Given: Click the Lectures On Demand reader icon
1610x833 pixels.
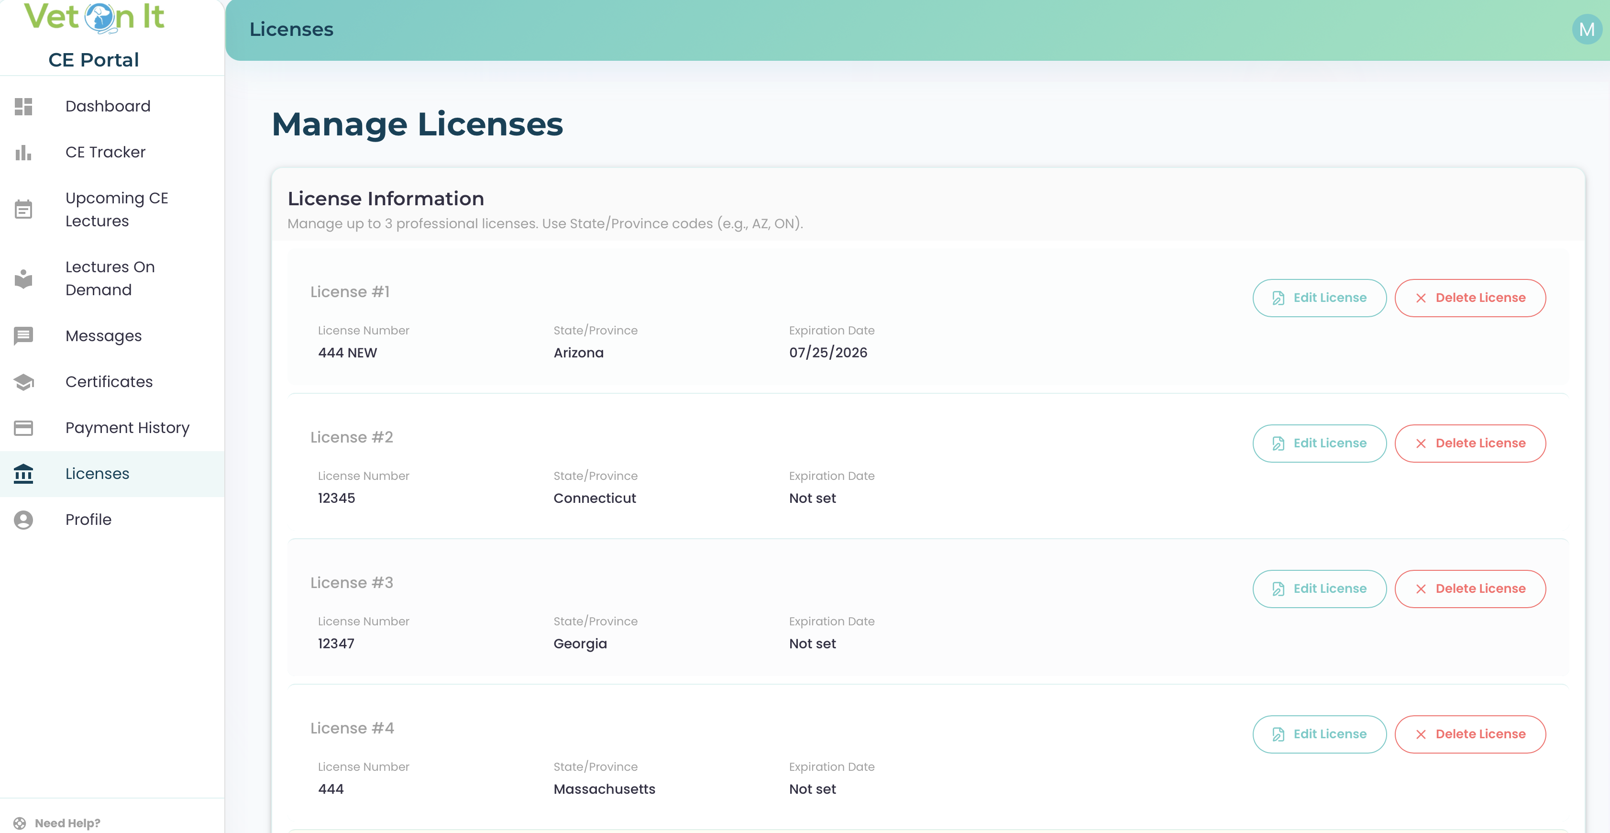Looking at the screenshot, I should pos(23,278).
